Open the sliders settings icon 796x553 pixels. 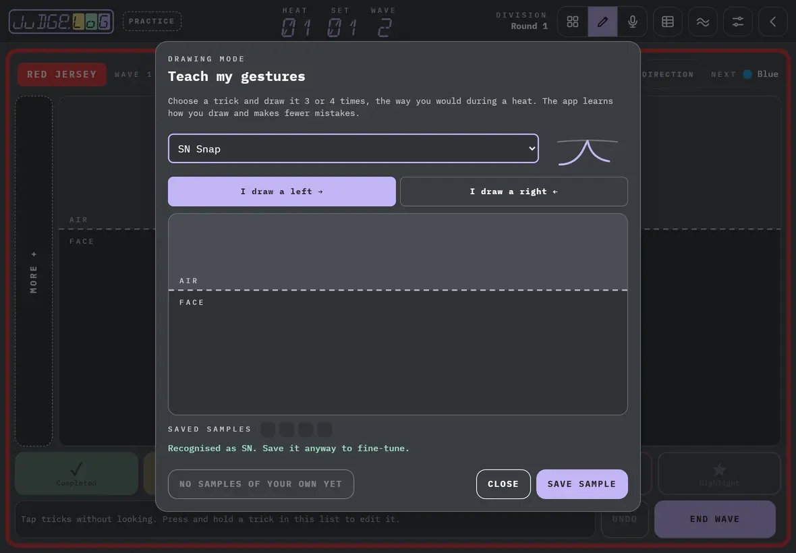(737, 22)
